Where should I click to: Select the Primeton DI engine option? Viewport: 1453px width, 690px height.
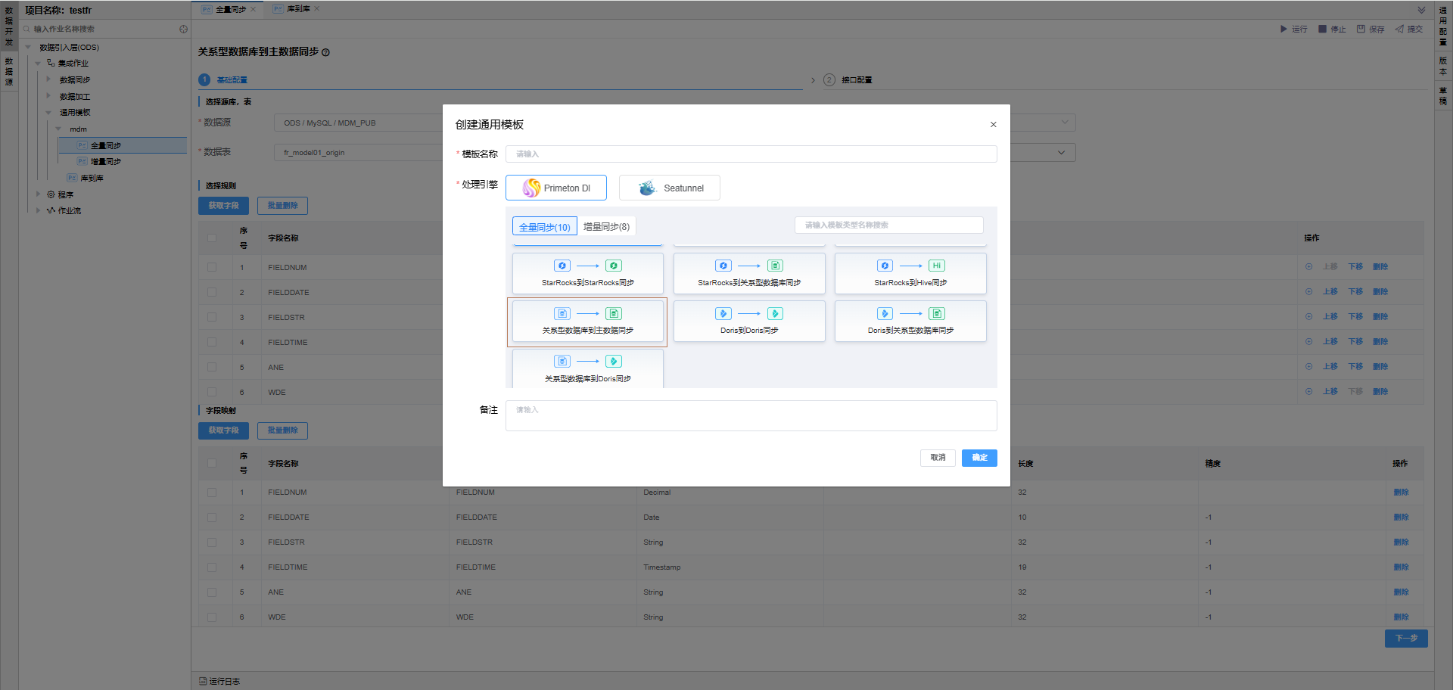click(x=556, y=188)
